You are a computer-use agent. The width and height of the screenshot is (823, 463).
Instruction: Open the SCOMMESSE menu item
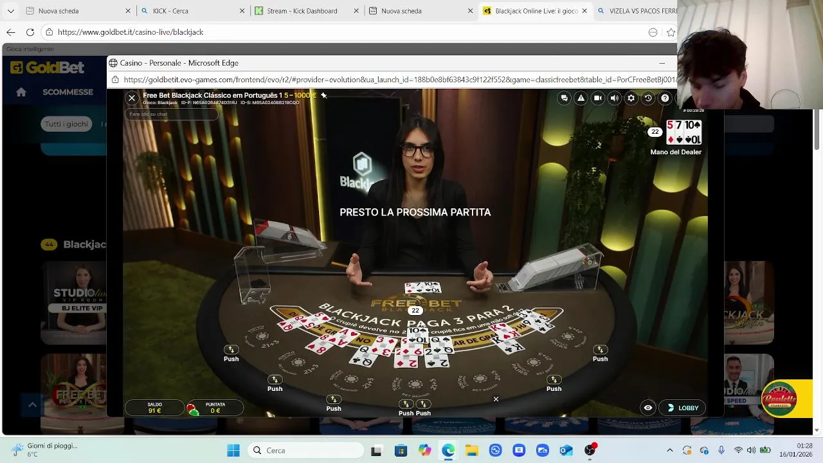[x=68, y=92]
